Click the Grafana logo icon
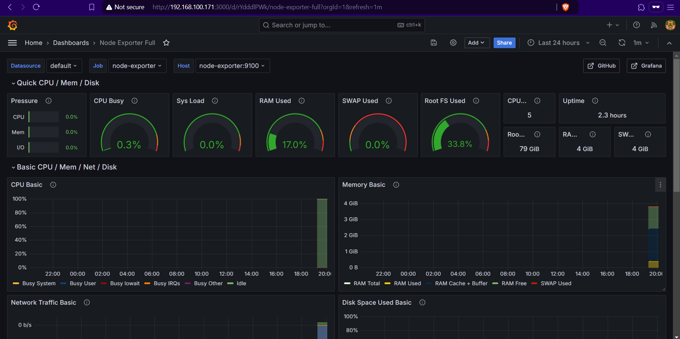The image size is (680, 339). 13,25
